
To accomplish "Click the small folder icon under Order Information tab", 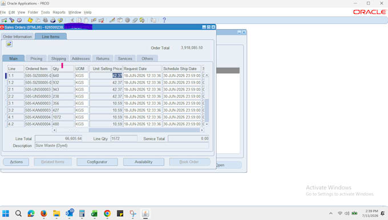I will 9,44.
